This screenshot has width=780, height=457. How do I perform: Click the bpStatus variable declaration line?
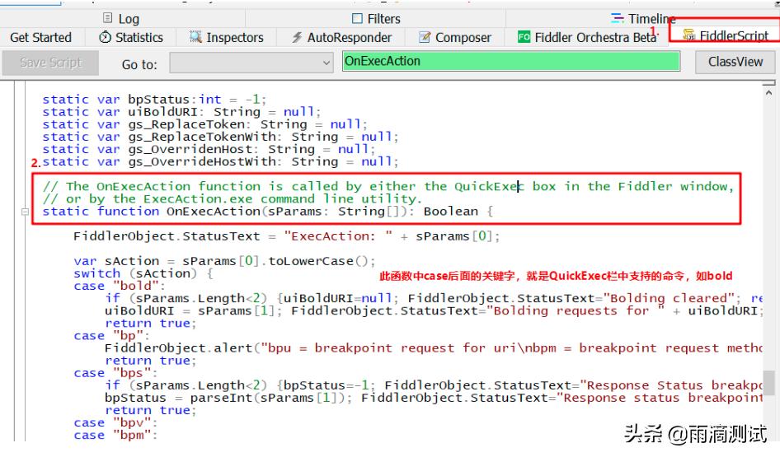pos(150,100)
